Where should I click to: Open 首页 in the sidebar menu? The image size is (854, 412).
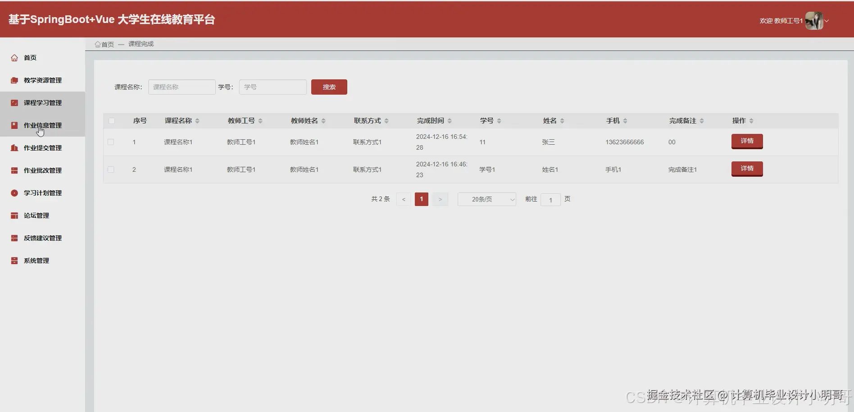(x=42, y=58)
